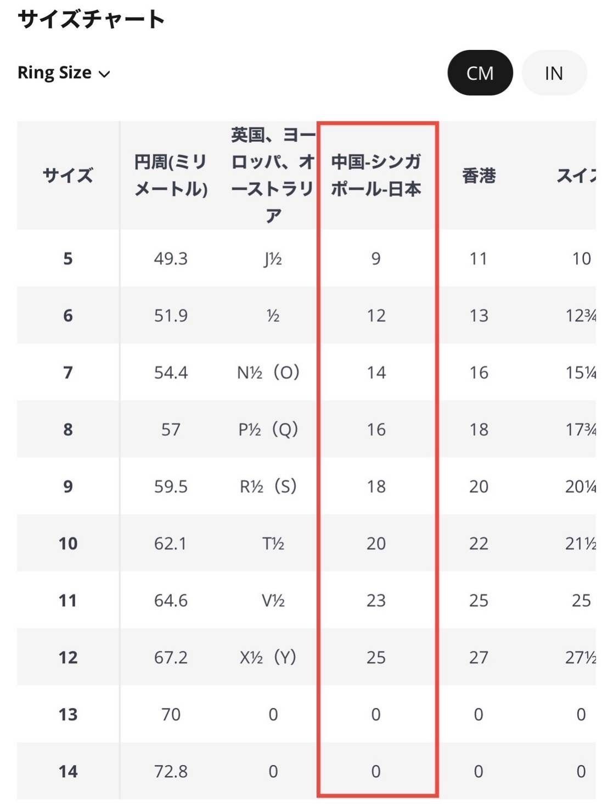
Task: Switch units to IN
Action: 554,73
